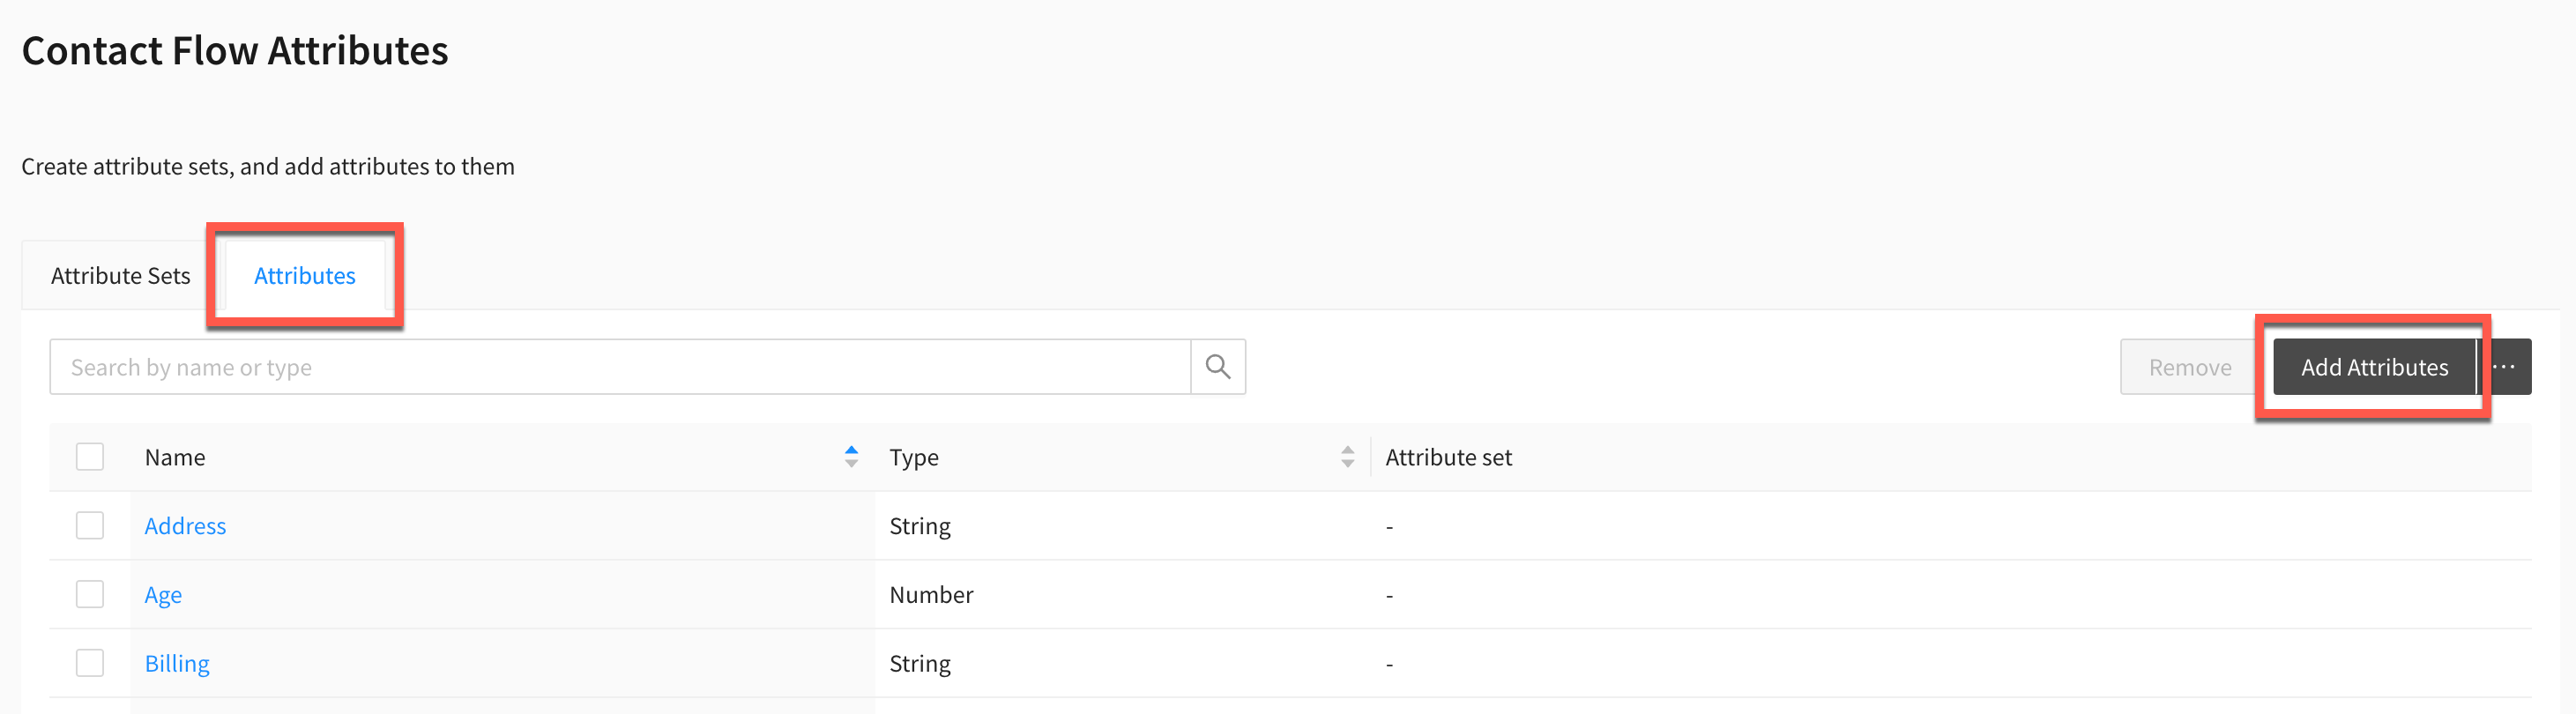The width and height of the screenshot is (2576, 714).
Task: Select the Attributes tab
Action: (x=305, y=276)
